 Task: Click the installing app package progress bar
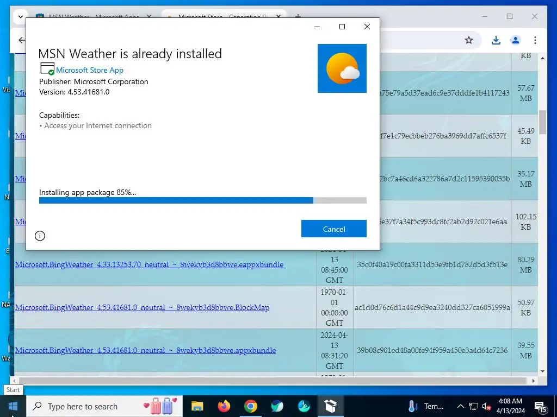(x=202, y=201)
